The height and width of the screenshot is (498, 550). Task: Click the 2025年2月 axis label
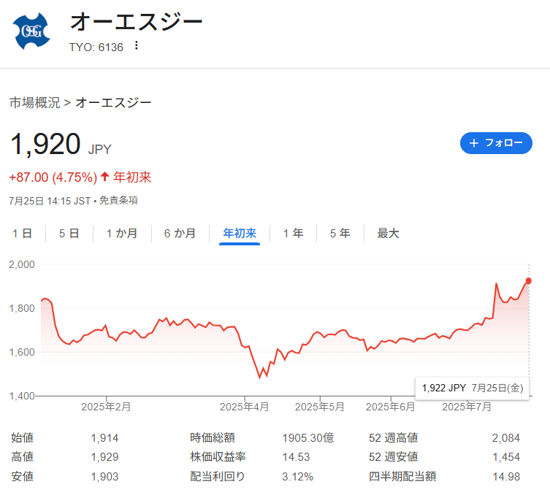(106, 407)
